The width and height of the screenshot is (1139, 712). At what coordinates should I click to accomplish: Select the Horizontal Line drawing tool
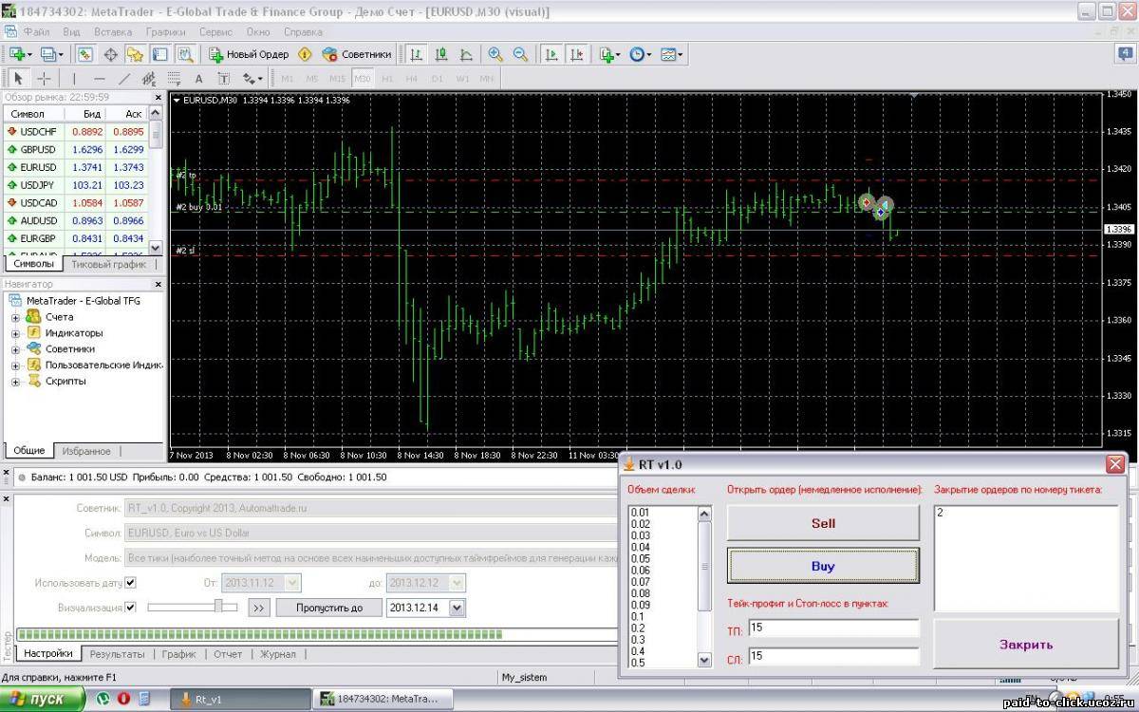click(99, 79)
